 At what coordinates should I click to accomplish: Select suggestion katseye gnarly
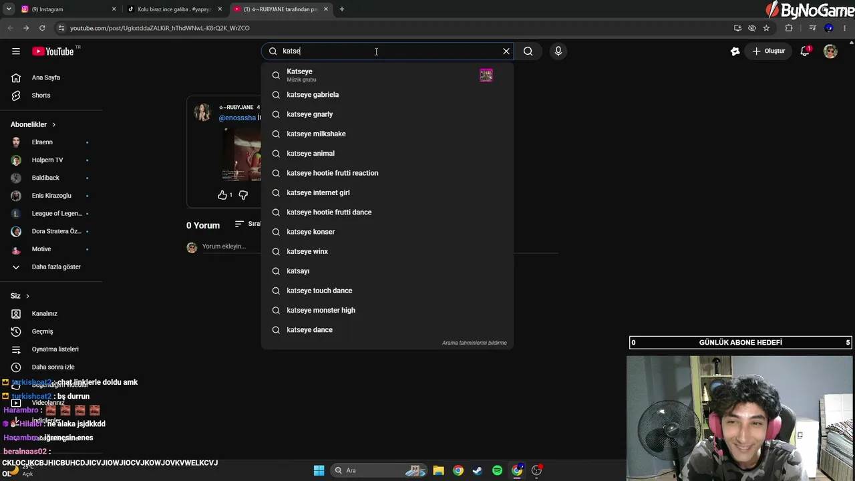(387, 114)
